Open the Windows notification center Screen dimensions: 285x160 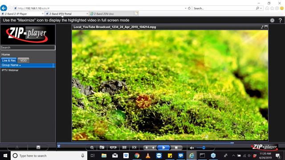tap(278, 156)
